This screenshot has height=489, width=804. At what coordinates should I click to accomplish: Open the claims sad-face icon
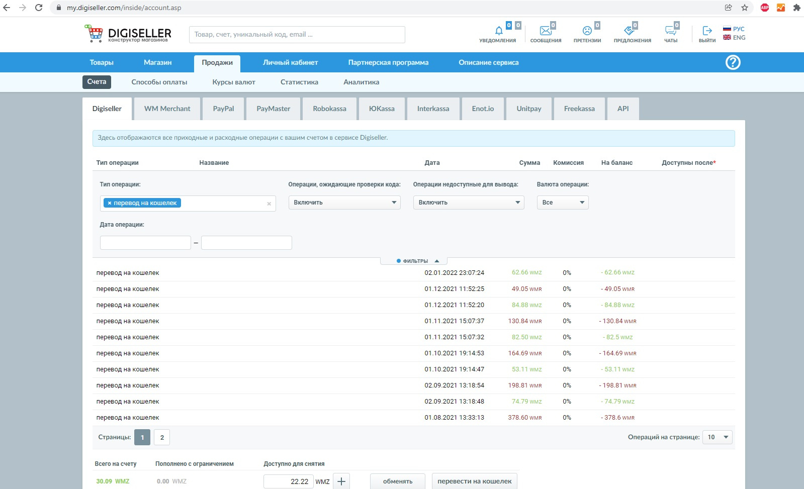(x=587, y=31)
